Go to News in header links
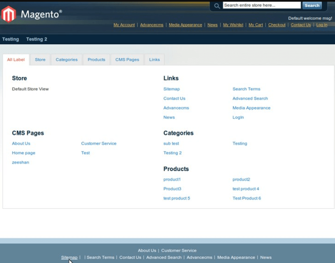 point(212,25)
